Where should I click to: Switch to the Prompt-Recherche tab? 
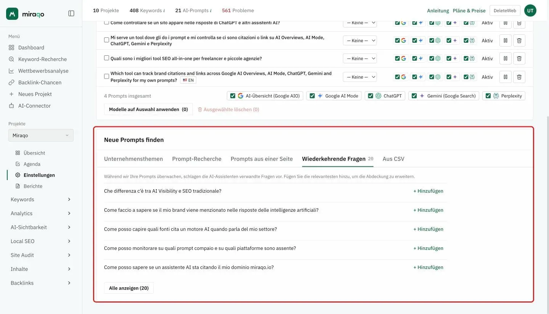197,159
